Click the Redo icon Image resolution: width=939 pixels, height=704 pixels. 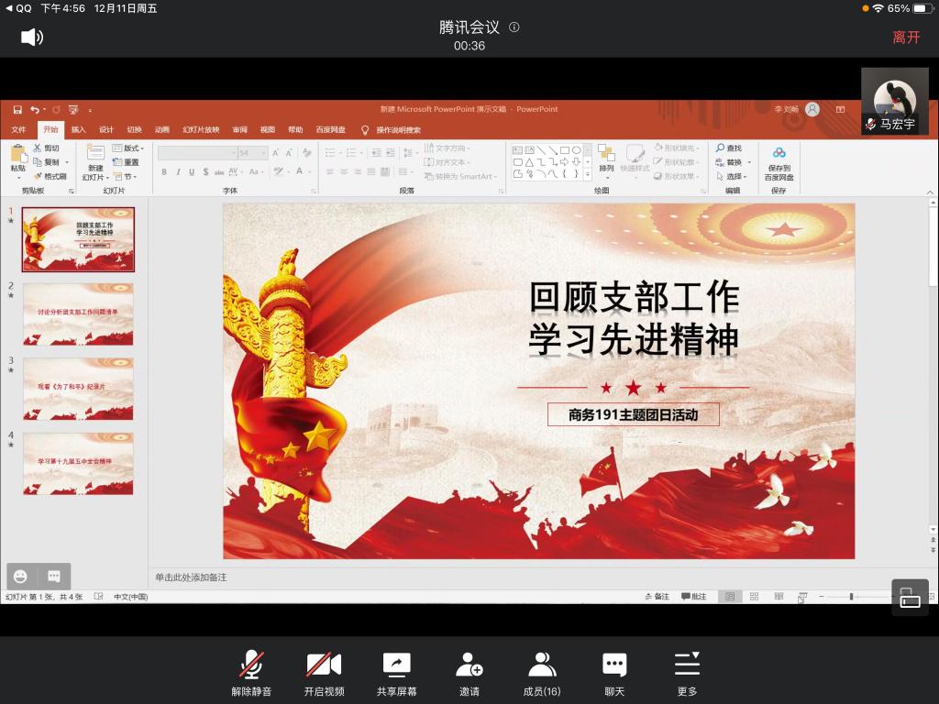(56, 110)
